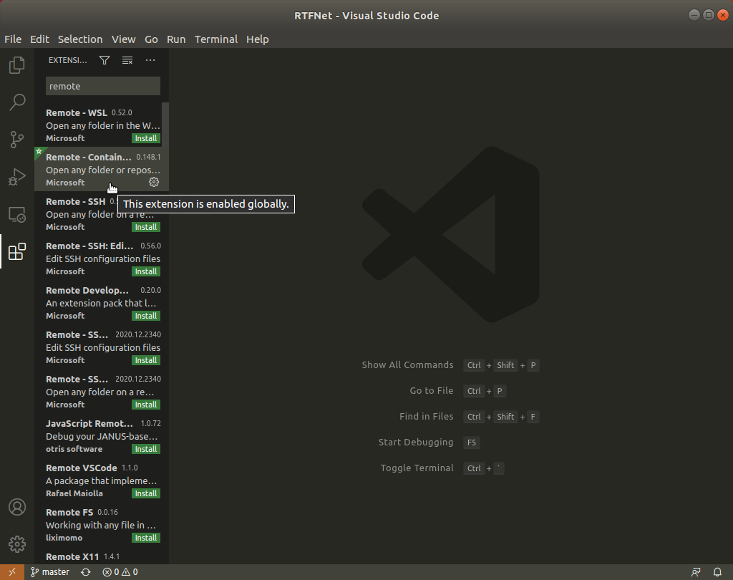Screen dimensions: 733x580
Task: Click the extensions list scrollbar
Action: coord(165,125)
